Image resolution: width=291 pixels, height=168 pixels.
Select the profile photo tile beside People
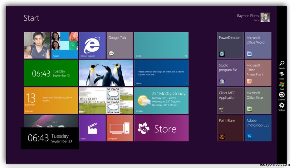37,45
